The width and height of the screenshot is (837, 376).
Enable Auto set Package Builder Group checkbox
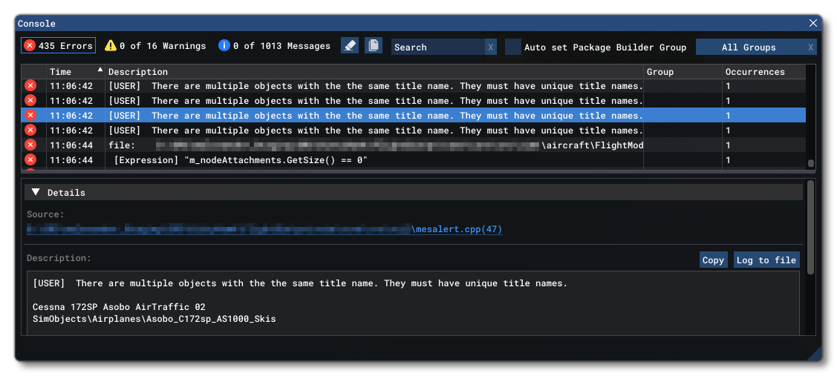click(513, 47)
